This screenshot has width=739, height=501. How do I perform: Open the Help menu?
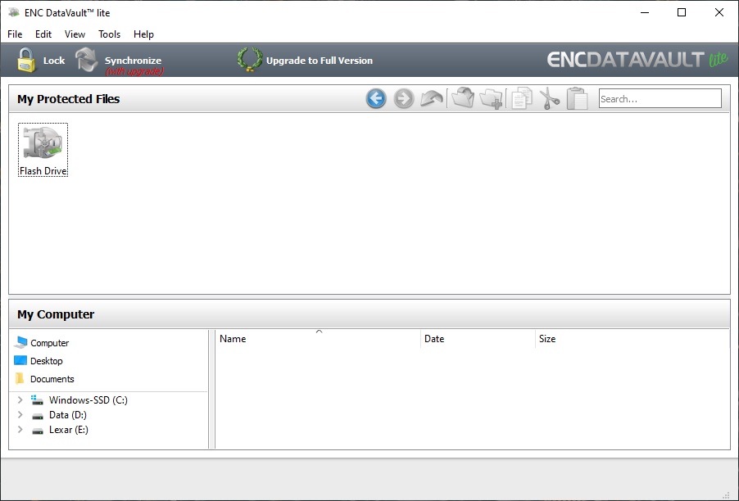click(x=143, y=34)
